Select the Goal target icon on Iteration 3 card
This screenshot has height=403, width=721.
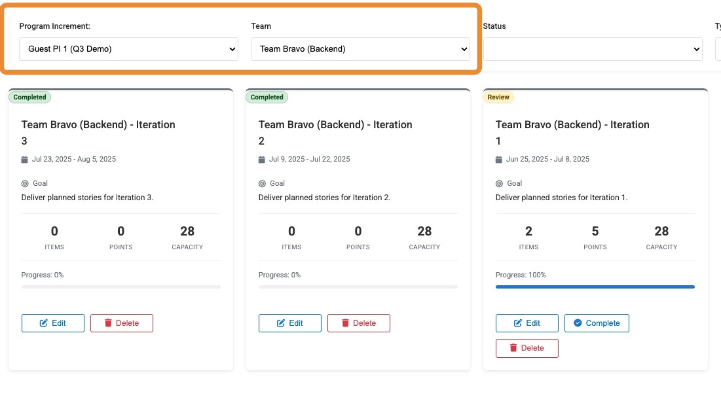point(24,183)
